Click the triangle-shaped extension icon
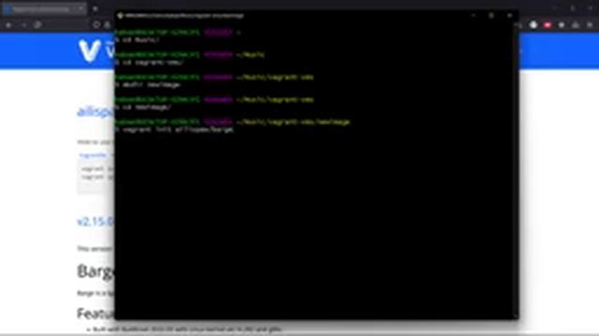599x336 pixels. click(576, 25)
